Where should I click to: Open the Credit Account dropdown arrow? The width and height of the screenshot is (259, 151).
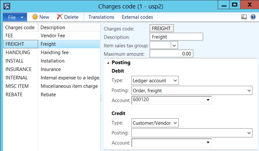click(x=208, y=143)
